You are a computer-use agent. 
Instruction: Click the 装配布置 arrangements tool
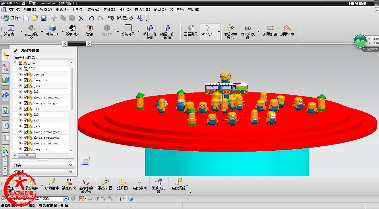[x=105, y=184]
